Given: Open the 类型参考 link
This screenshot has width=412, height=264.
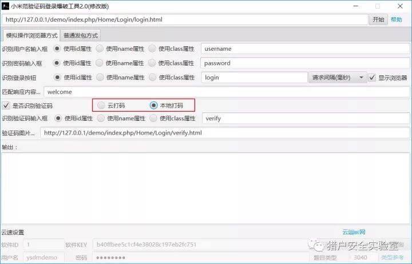Looking at the screenshot, I should click(393, 258).
